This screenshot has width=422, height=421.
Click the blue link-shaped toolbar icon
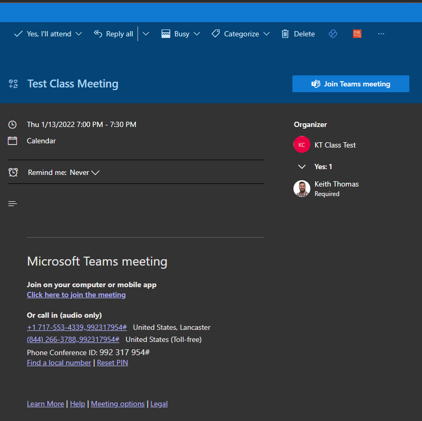333,34
